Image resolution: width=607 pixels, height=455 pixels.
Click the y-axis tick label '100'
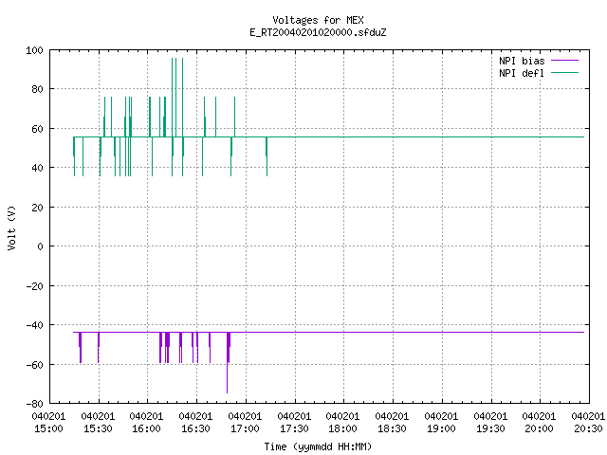(34, 50)
